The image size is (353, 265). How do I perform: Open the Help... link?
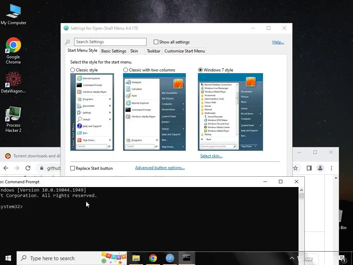[x=278, y=42]
